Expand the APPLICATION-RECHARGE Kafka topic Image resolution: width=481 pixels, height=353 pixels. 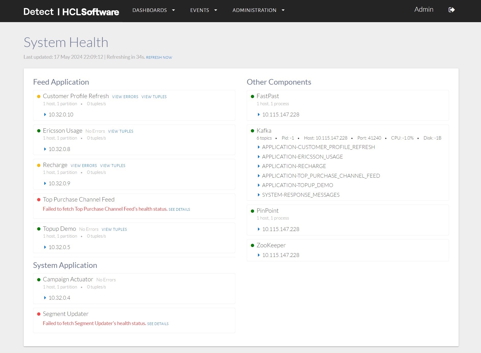(x=259, y=166)
